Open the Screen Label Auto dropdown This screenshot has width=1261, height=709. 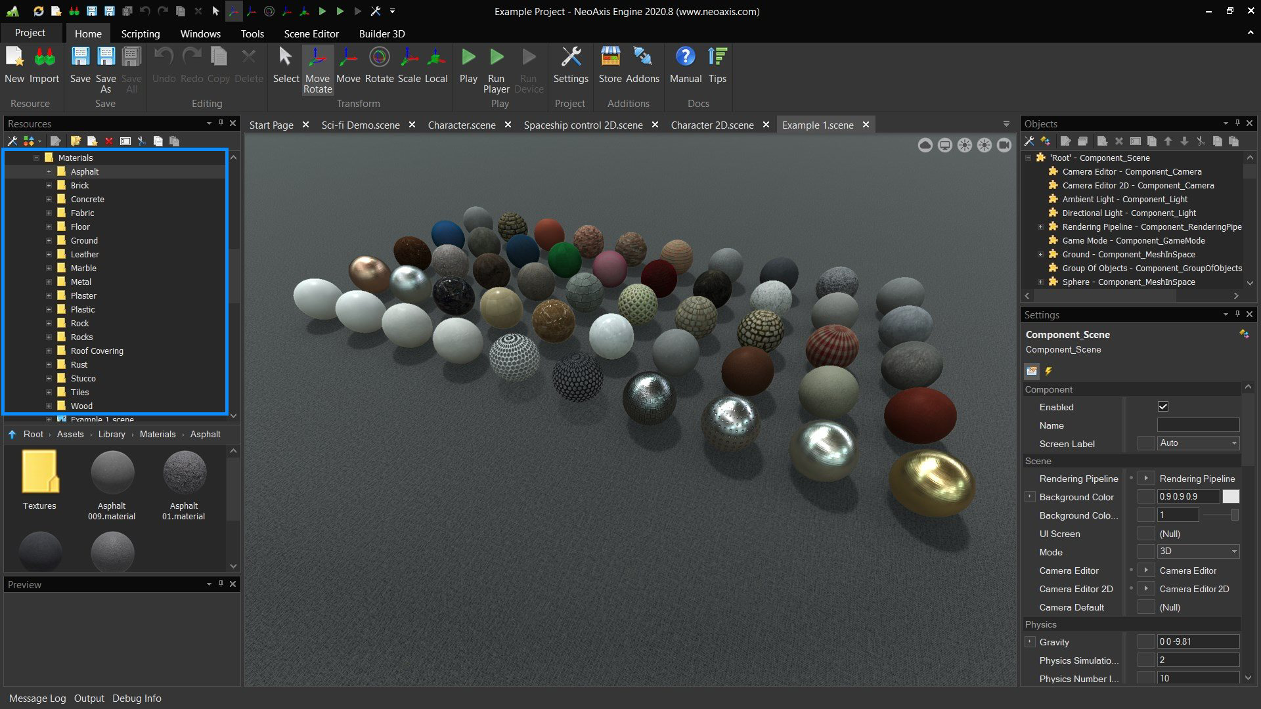(x=1233, y=443)
